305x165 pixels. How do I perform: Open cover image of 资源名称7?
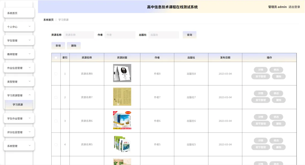(122, 96)
